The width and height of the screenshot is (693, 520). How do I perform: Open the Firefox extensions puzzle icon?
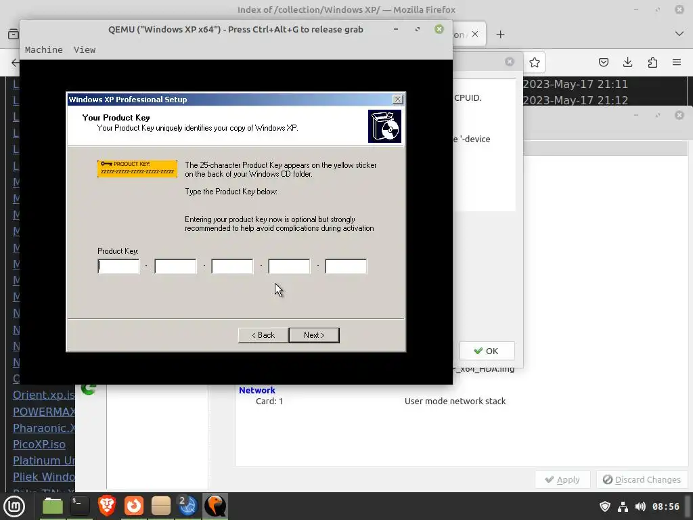(x=652, y=62)
